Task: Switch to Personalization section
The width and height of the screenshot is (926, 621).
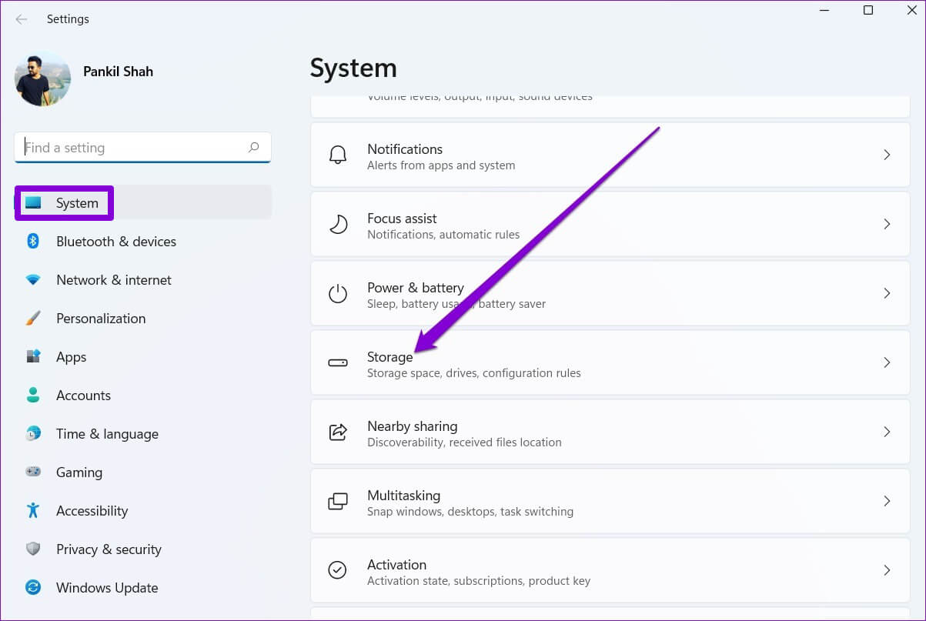Action: pos(101,319)
